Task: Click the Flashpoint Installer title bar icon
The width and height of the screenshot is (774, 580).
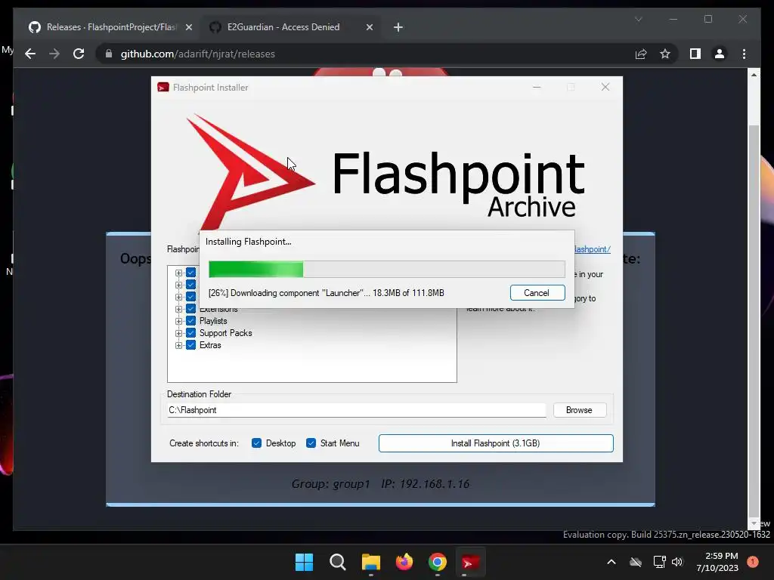Action: coord(163,88)
